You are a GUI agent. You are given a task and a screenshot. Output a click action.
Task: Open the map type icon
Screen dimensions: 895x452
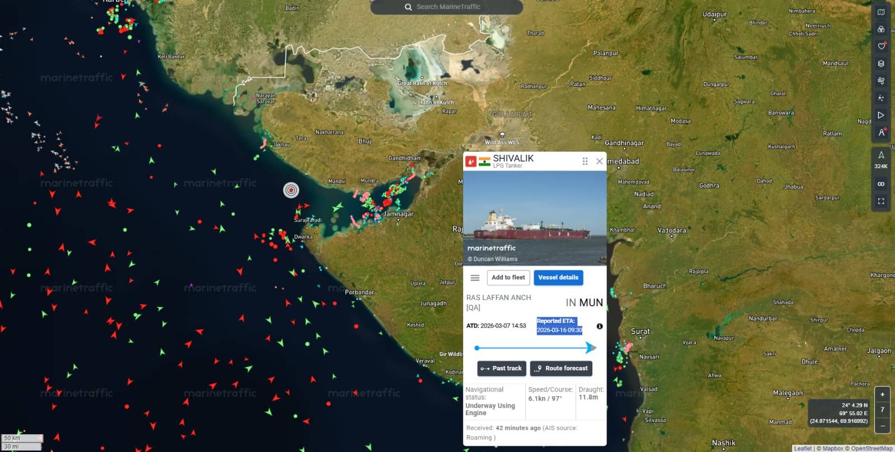pyautogui.click(x=881, y=12)
